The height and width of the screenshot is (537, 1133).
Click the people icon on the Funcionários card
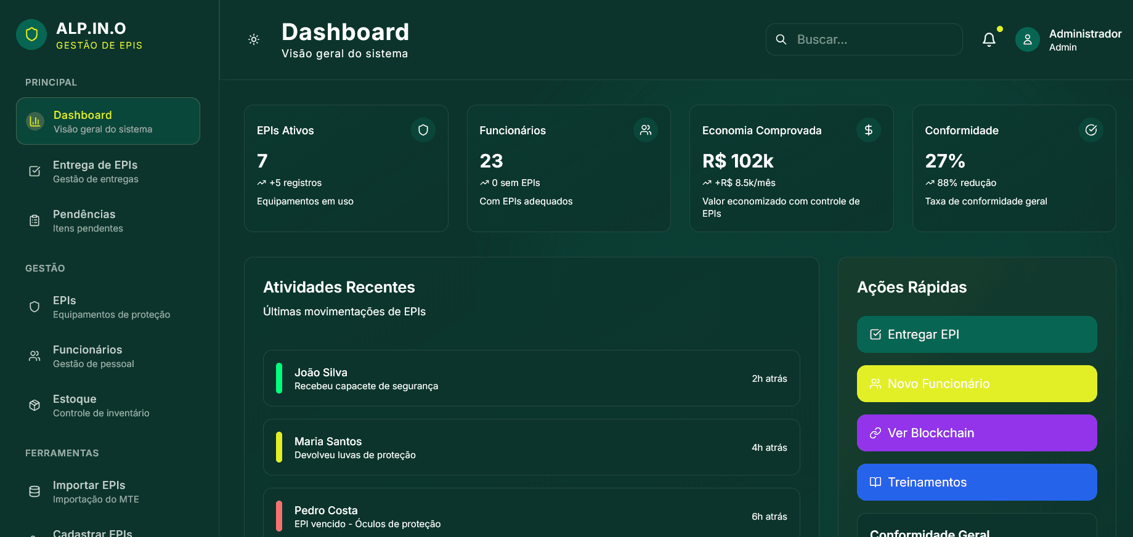tap(646, 130)
